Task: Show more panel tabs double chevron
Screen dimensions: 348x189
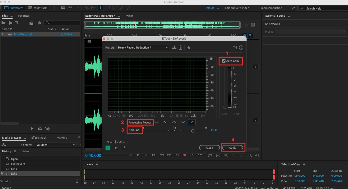Action: point(79,138)
